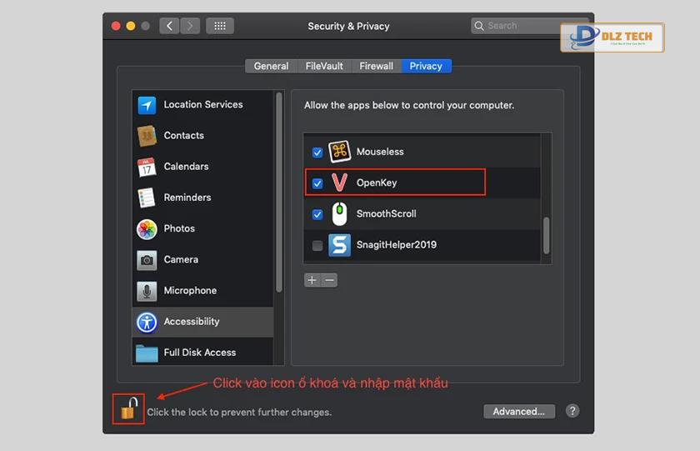Go back with the left chevron button

(x=169, y=26)
